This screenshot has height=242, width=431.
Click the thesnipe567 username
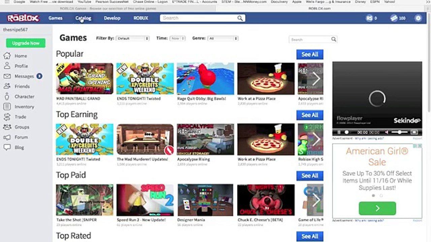click(x=15, y=30)
